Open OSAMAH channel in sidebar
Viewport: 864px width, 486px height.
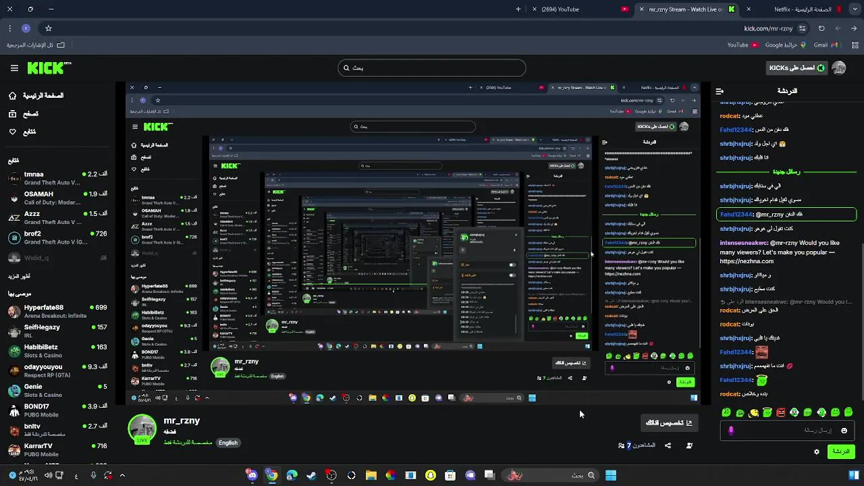coord(57,198)
